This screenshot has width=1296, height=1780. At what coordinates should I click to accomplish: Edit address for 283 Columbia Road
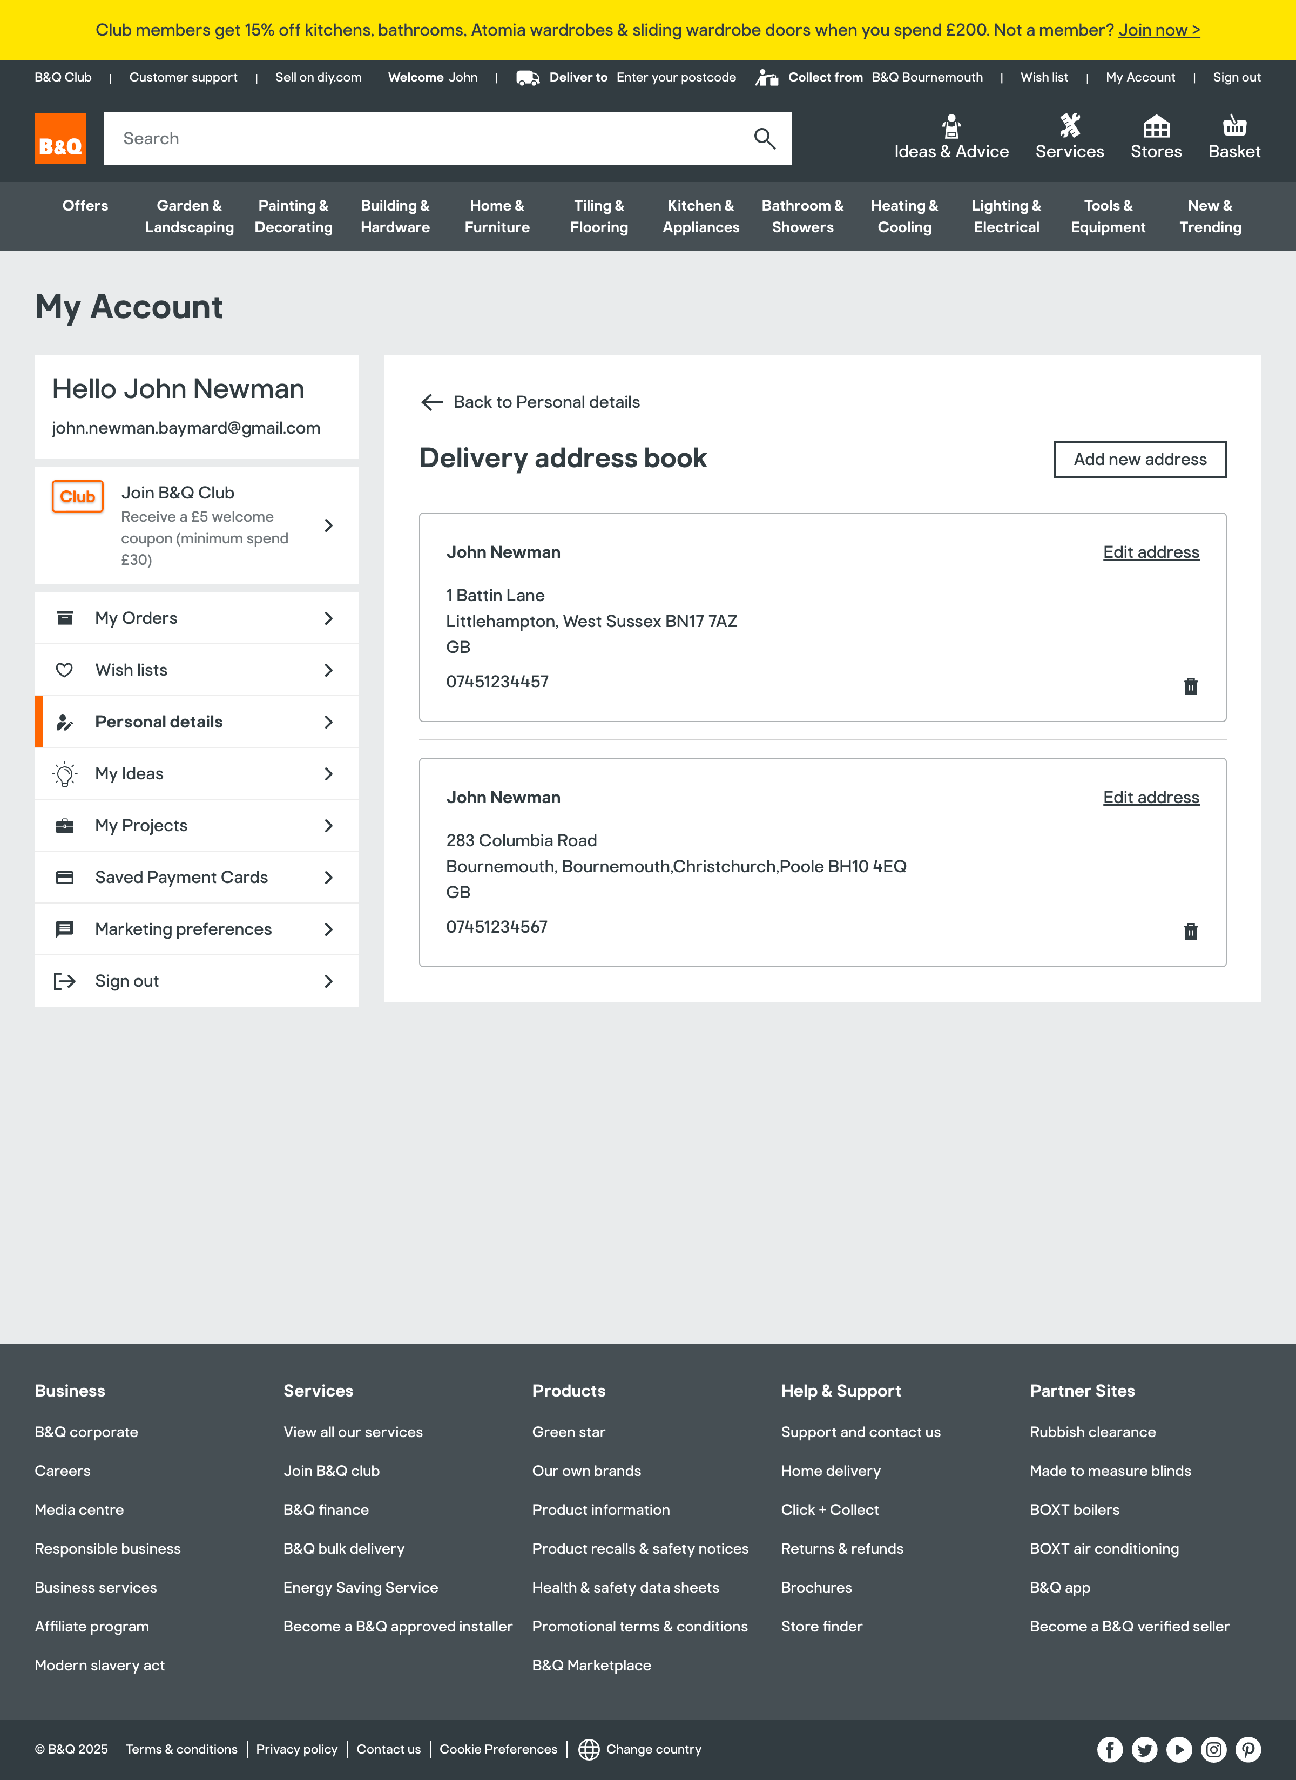(1151, 797)
